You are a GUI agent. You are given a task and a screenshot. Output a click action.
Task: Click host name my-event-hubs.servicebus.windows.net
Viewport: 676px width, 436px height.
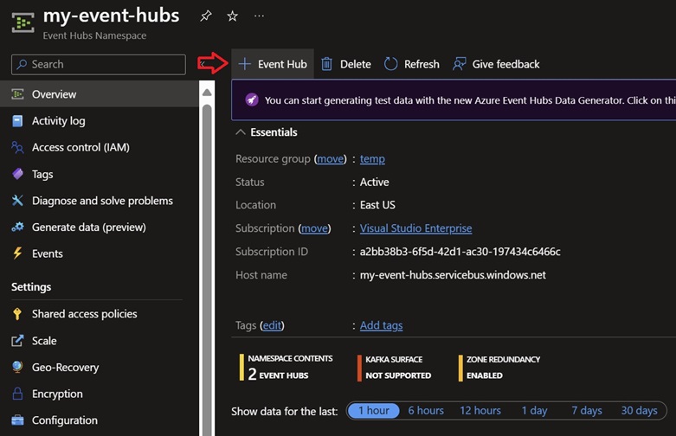pyautogui.click(x=453, y=275)
